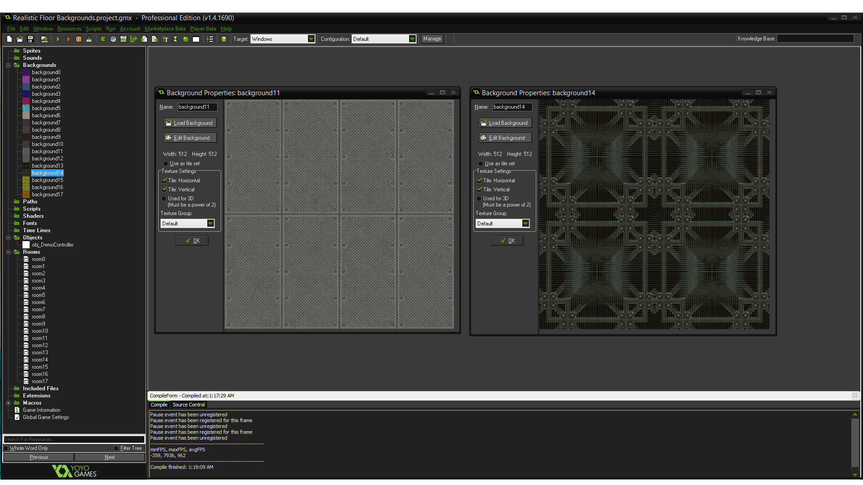Screen dimensions: 863x485
Task: Run the game in normal mode
Action: pyautogui.click(x=58, y=39)
